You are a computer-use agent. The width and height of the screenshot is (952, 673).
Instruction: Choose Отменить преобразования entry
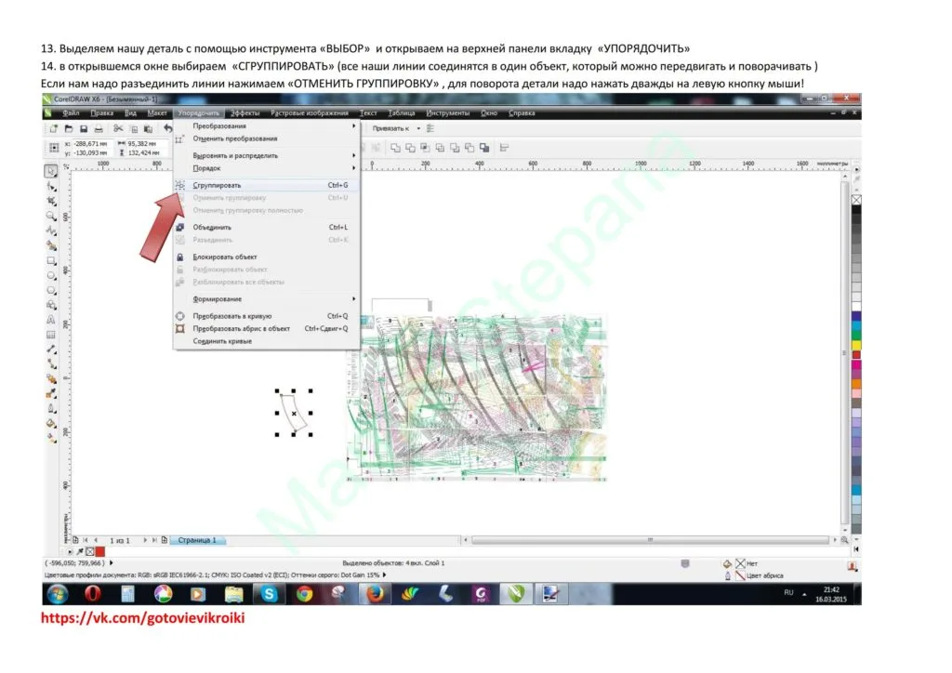pos(267,139)
